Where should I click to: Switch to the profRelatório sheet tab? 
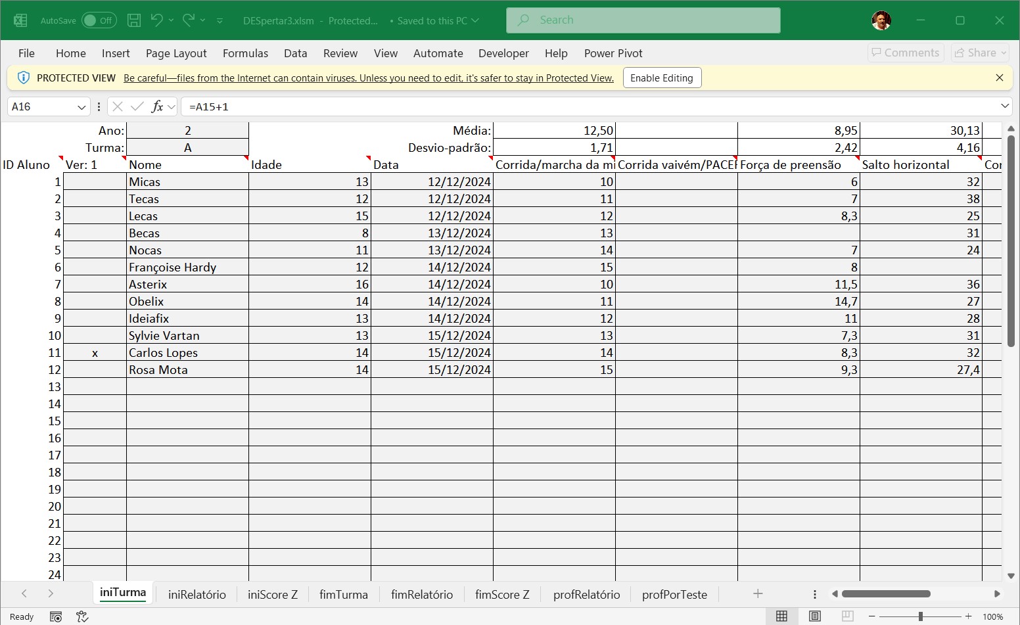tap(587, 594)
